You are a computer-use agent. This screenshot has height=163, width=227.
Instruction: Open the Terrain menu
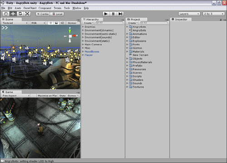58,8
